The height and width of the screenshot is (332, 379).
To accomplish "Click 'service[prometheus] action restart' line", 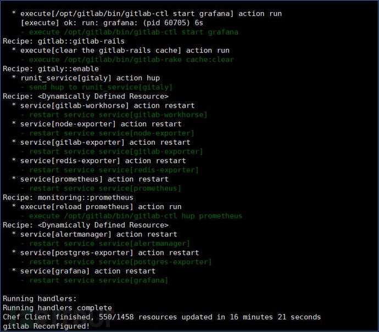I will (x=90, y=179).
